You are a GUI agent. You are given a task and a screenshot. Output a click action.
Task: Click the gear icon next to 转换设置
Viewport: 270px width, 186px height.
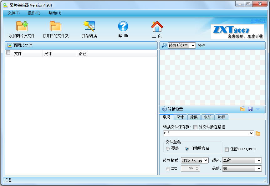coord(164,109)
